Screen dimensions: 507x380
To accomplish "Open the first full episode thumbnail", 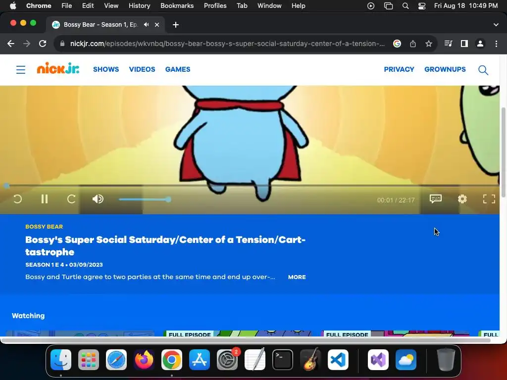I will point(237,333).
